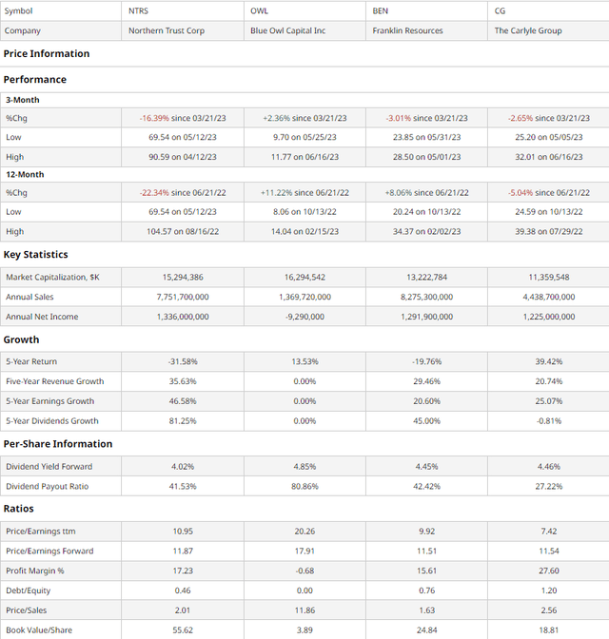Click 69.54 on 05/12/23 under 3-Month Low

point(183,137)
